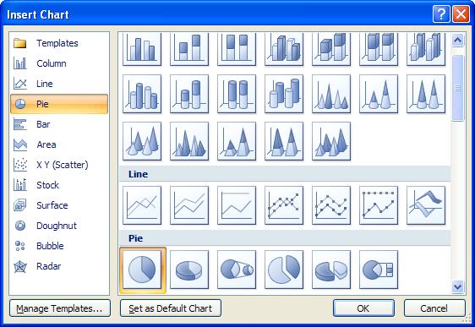This screenshot has height=327, width=475.
Task: Open the dialog Help question mark
Action: point(441,14)
